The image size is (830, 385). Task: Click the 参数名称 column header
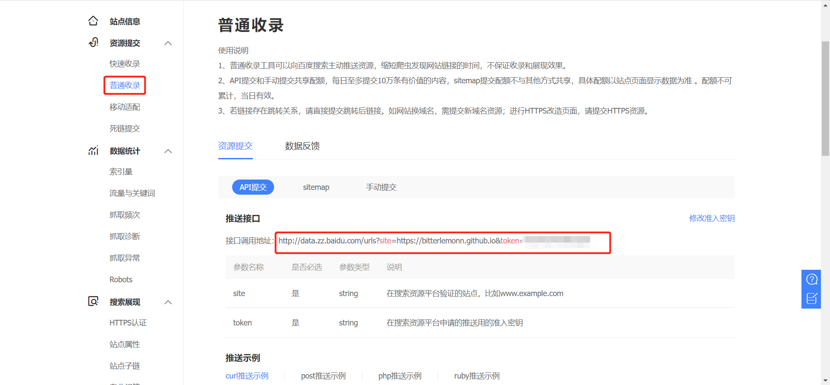point(249,267)
